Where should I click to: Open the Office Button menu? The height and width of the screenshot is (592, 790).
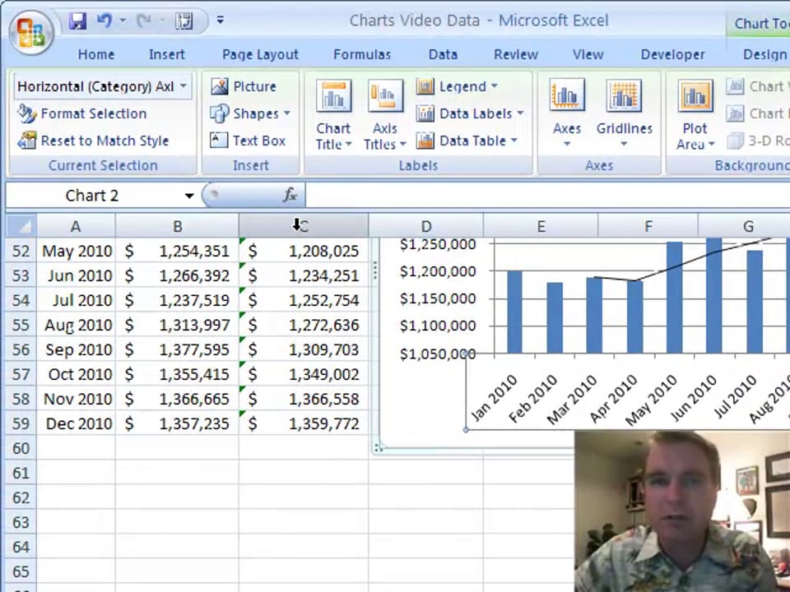(31, 31)
